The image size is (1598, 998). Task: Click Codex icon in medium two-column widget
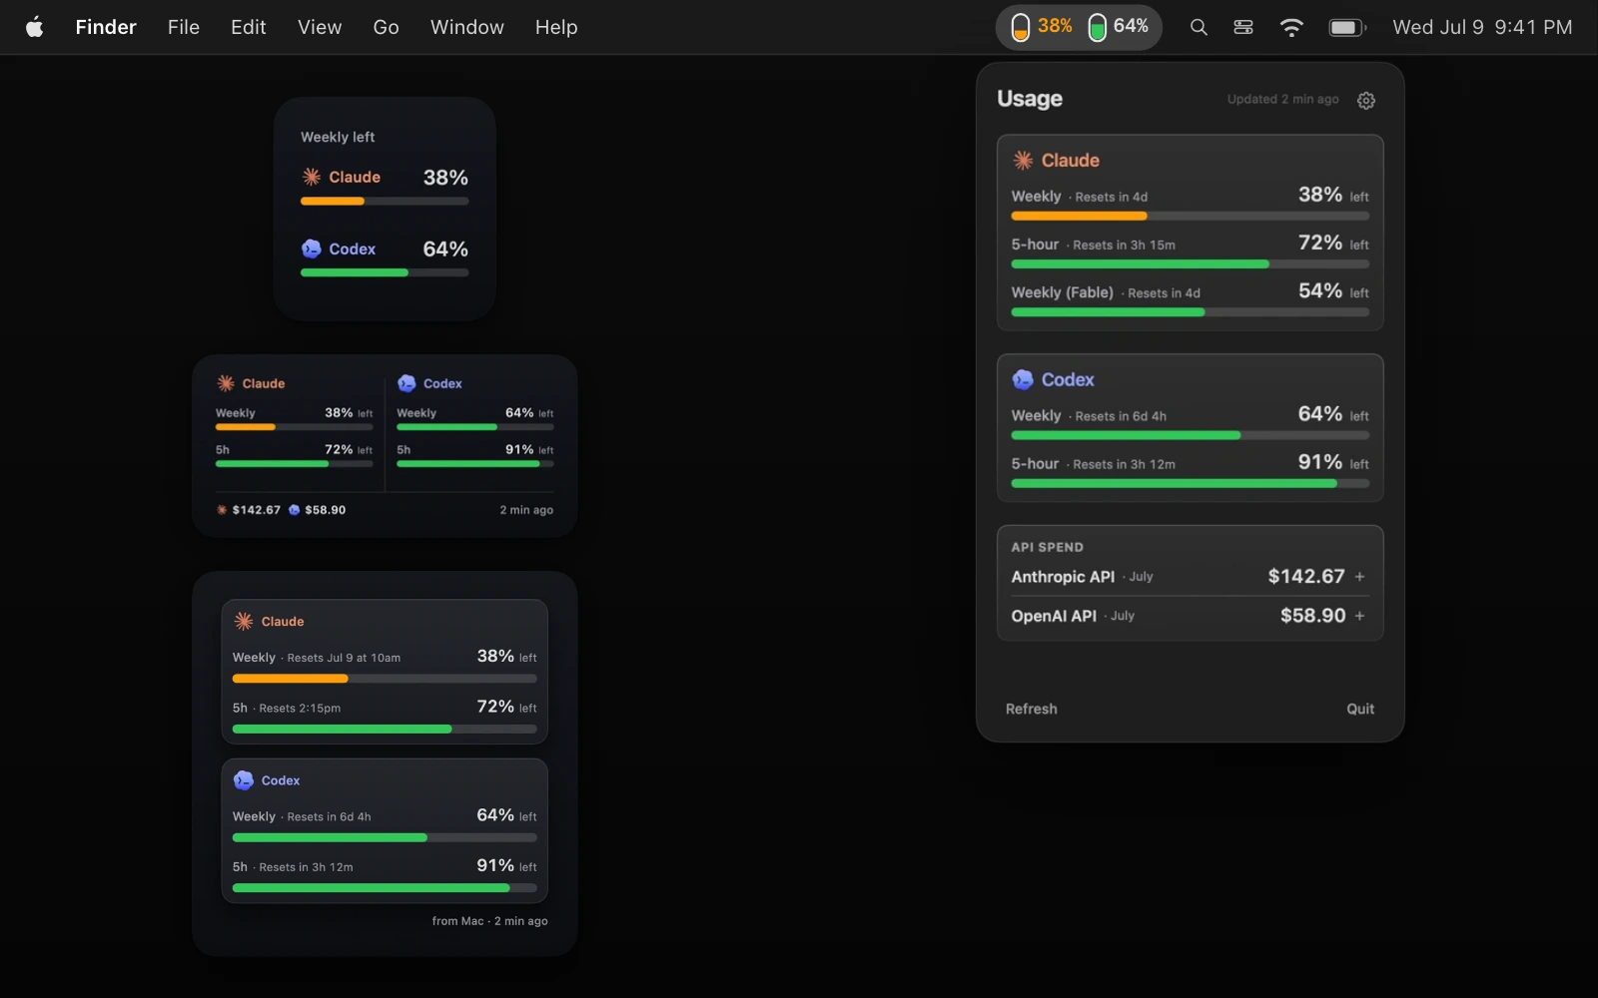pyautogui.click(x=406, y=383)
